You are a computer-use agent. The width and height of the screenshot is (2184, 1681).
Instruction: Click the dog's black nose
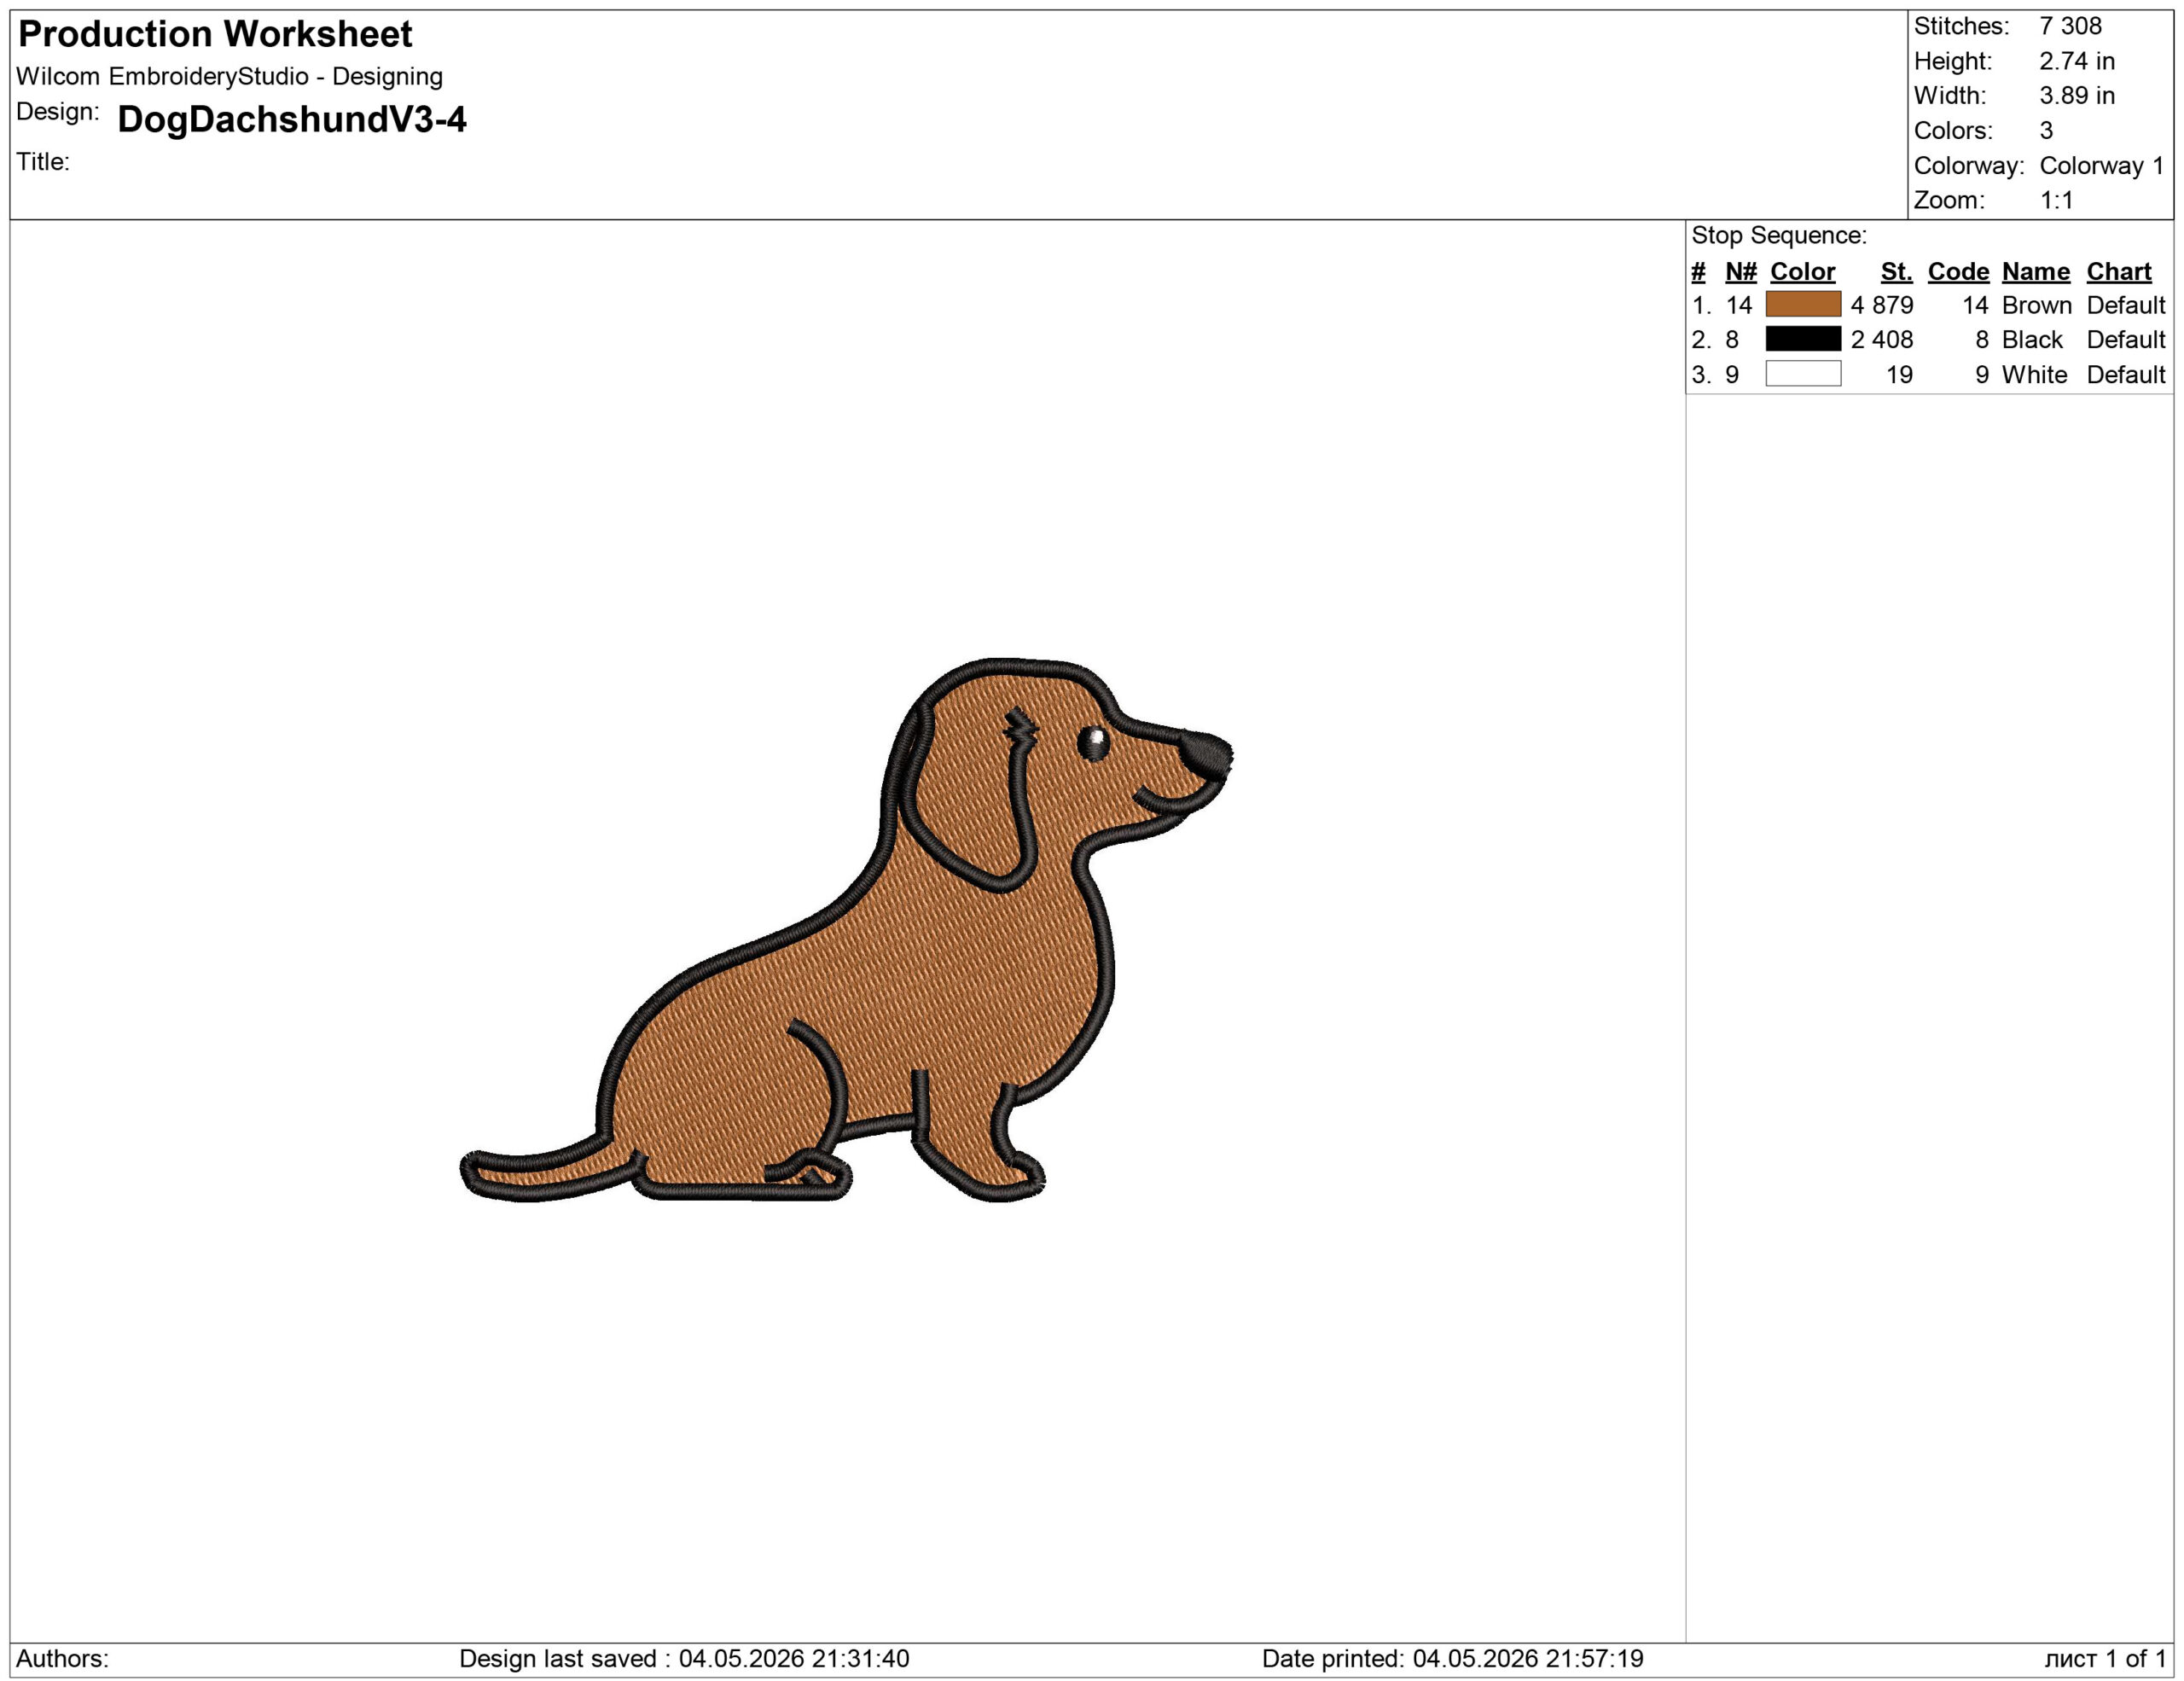pyautogui.click(x=1205, y=755)
